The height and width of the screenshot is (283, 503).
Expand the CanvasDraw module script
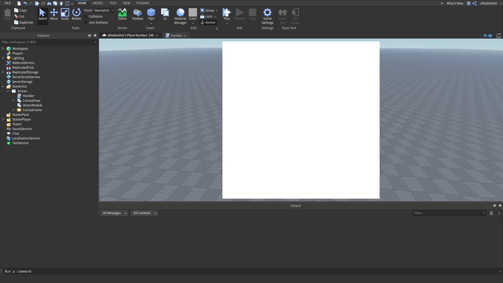coord(13,100)
